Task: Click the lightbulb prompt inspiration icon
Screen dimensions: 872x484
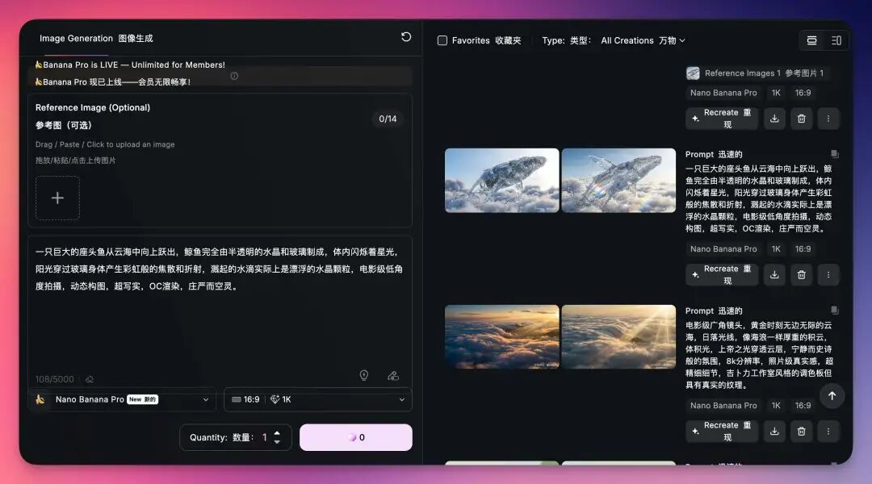Action: [363, 375]
